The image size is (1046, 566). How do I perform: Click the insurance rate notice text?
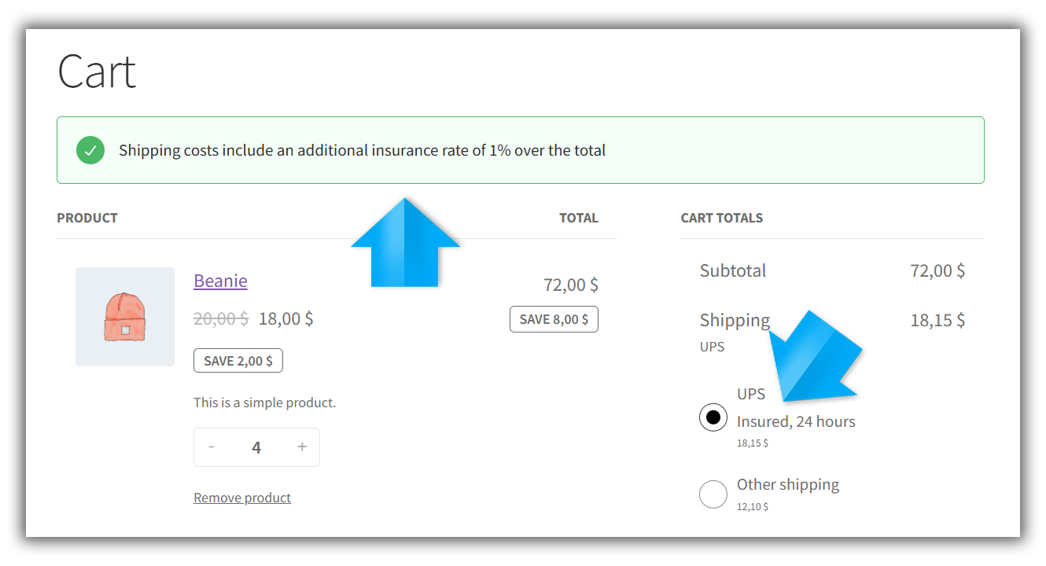362,150
